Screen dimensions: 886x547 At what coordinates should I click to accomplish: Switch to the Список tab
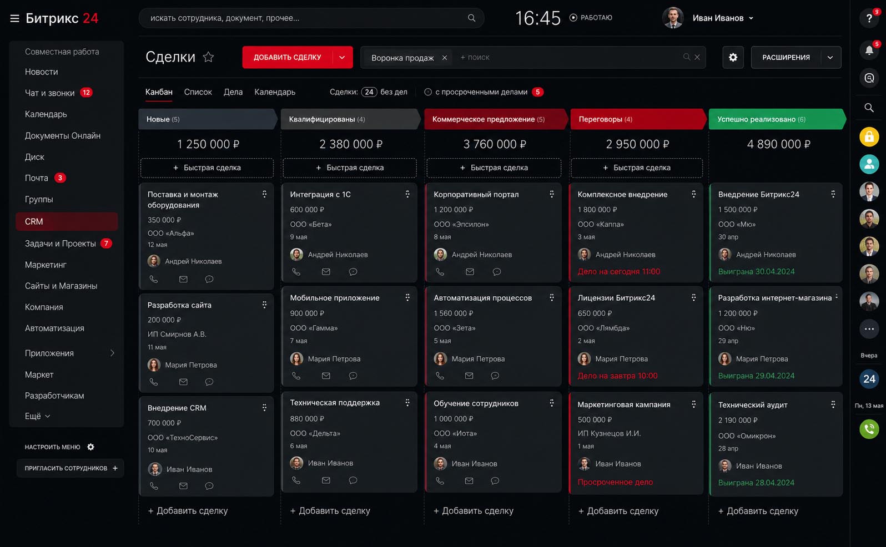[198, 92]
